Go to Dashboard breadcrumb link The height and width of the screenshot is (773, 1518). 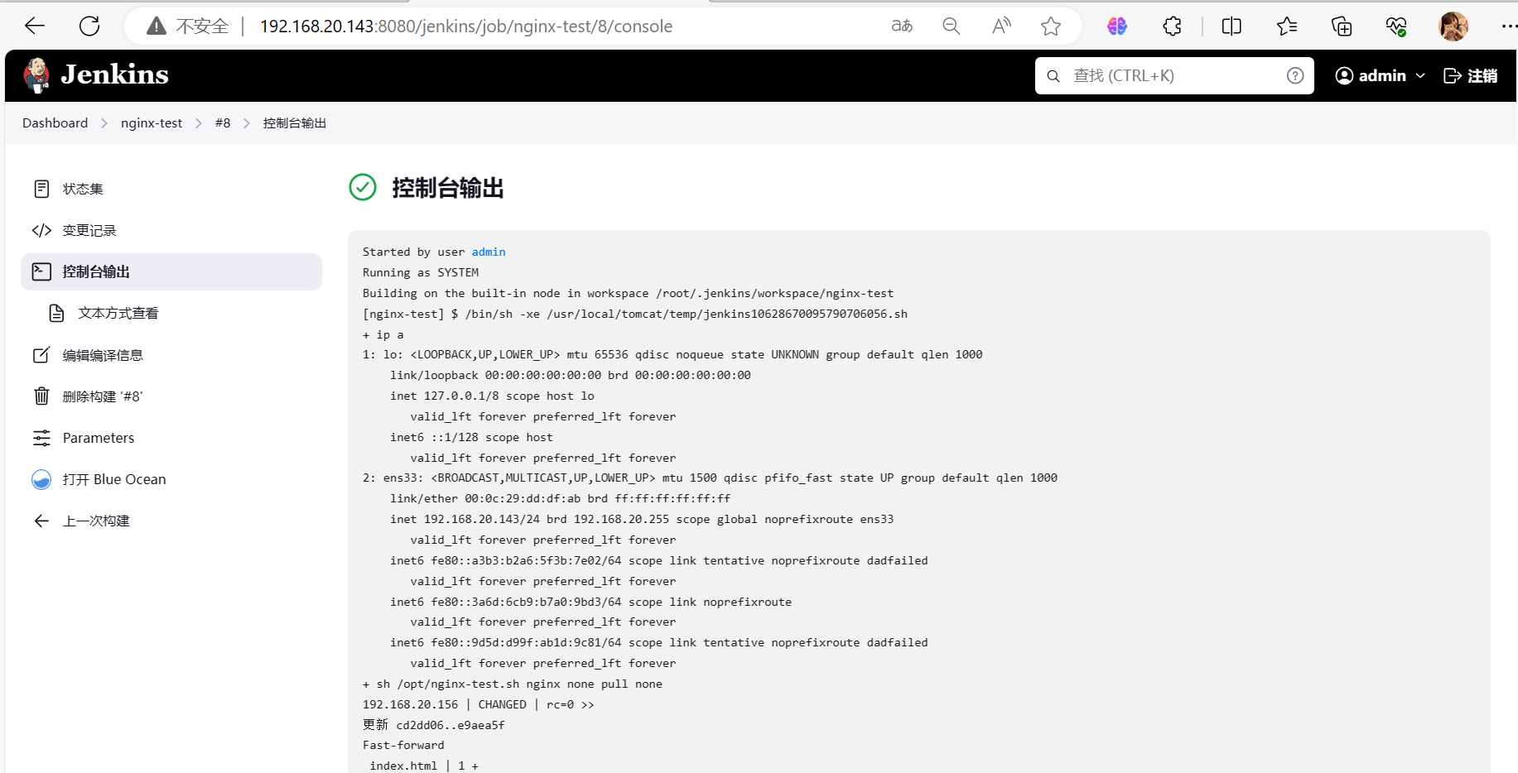(55, 123)
